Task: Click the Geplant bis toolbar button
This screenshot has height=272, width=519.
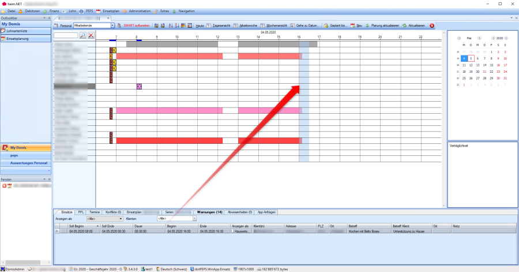Action: pos(335,25)
